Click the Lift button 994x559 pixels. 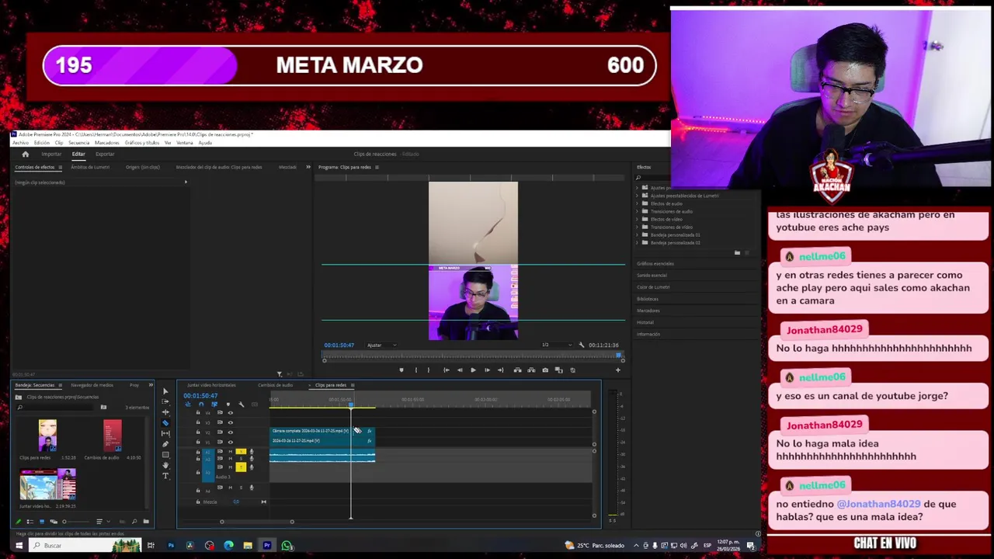pyautogui.click(x=517, y=370)
